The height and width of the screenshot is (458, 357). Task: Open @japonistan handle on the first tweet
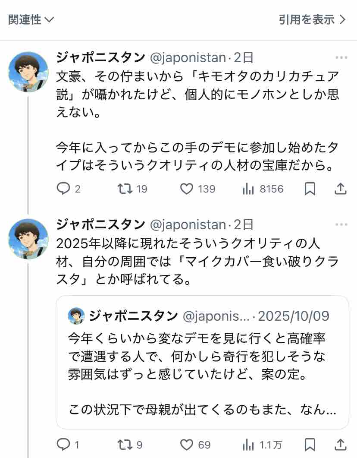click(x=188, y=57)
